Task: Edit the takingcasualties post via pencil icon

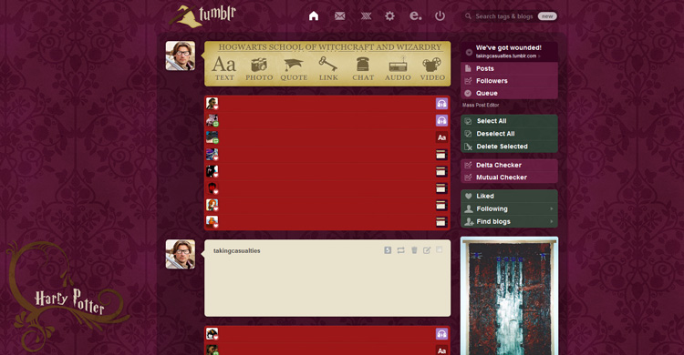Action: 427,250
